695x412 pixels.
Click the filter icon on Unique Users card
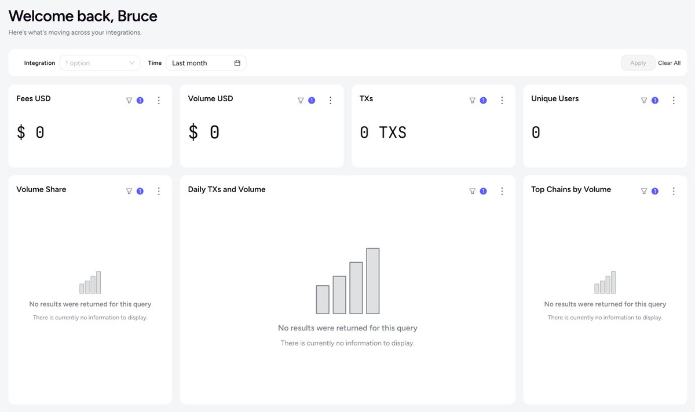(644, 100)
